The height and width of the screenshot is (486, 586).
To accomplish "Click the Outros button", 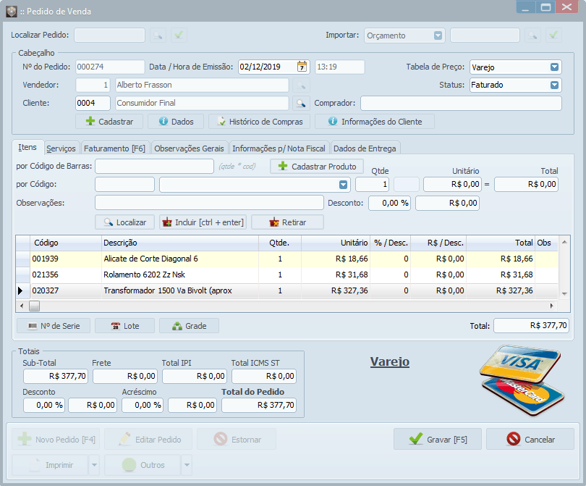I will (x=143, y=465).
